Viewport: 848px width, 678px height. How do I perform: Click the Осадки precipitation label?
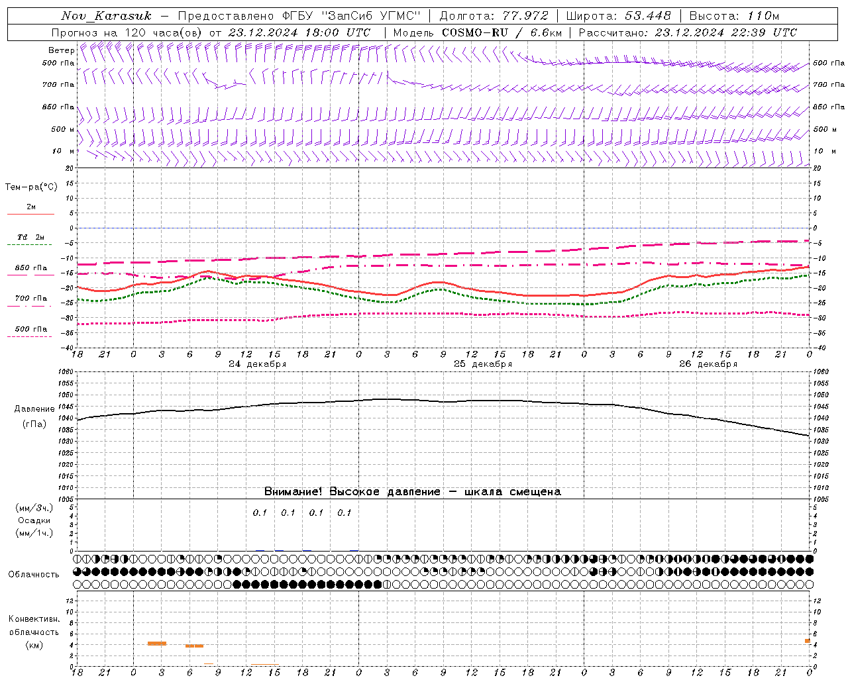click(34, 520)
